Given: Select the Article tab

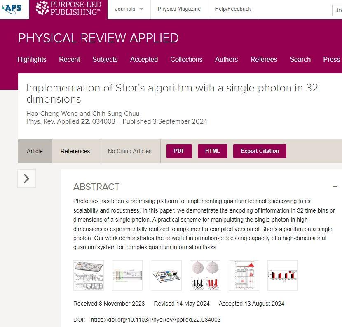Looking at the screenshot, I should pos(35,151).
